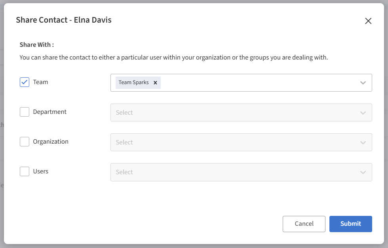Click the Team Sparks chip label
This screenshot has height=248, width=388.
point(134,83)
